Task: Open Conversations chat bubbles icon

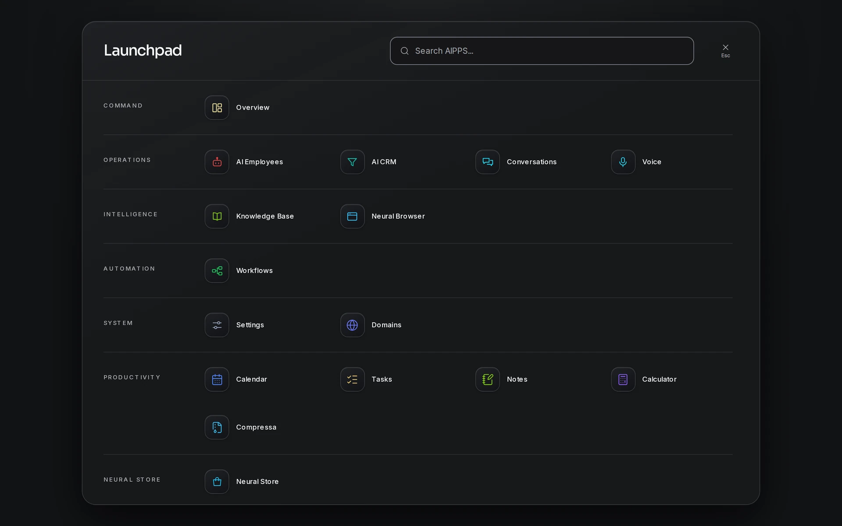Action: [488, 162]
